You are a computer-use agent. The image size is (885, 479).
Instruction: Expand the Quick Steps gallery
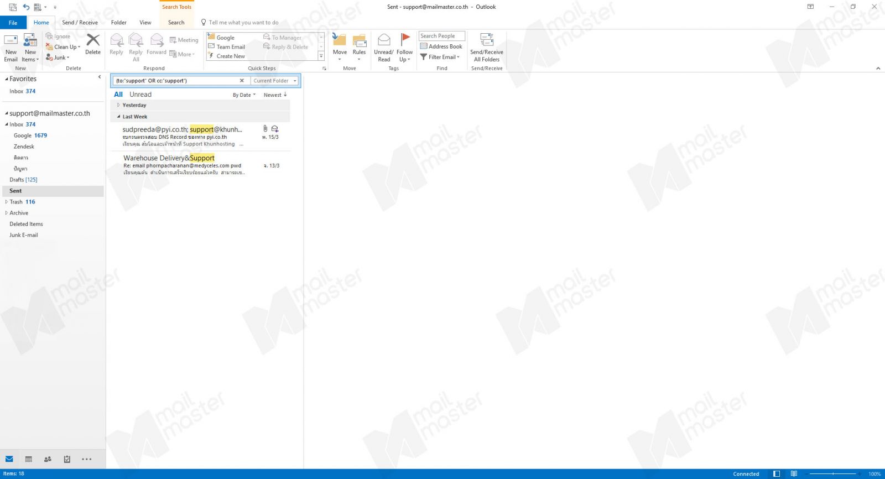coord(321,56)
